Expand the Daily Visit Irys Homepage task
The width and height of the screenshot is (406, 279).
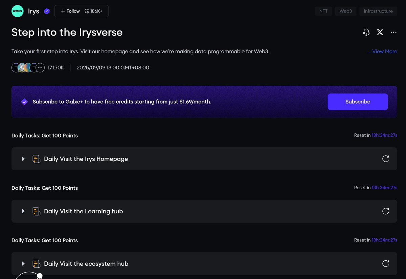coord(23,159)
